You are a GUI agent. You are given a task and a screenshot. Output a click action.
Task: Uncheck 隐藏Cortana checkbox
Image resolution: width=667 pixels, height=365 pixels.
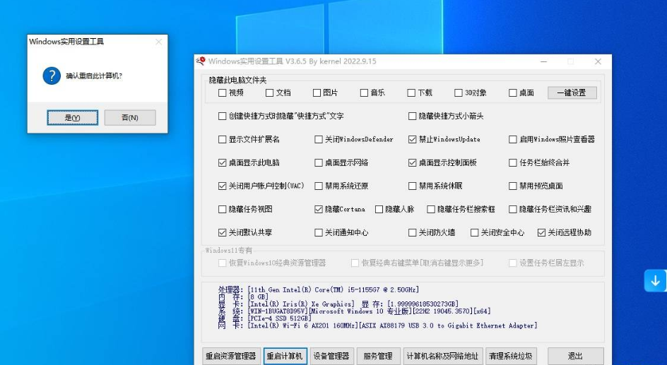pos(318,209)
